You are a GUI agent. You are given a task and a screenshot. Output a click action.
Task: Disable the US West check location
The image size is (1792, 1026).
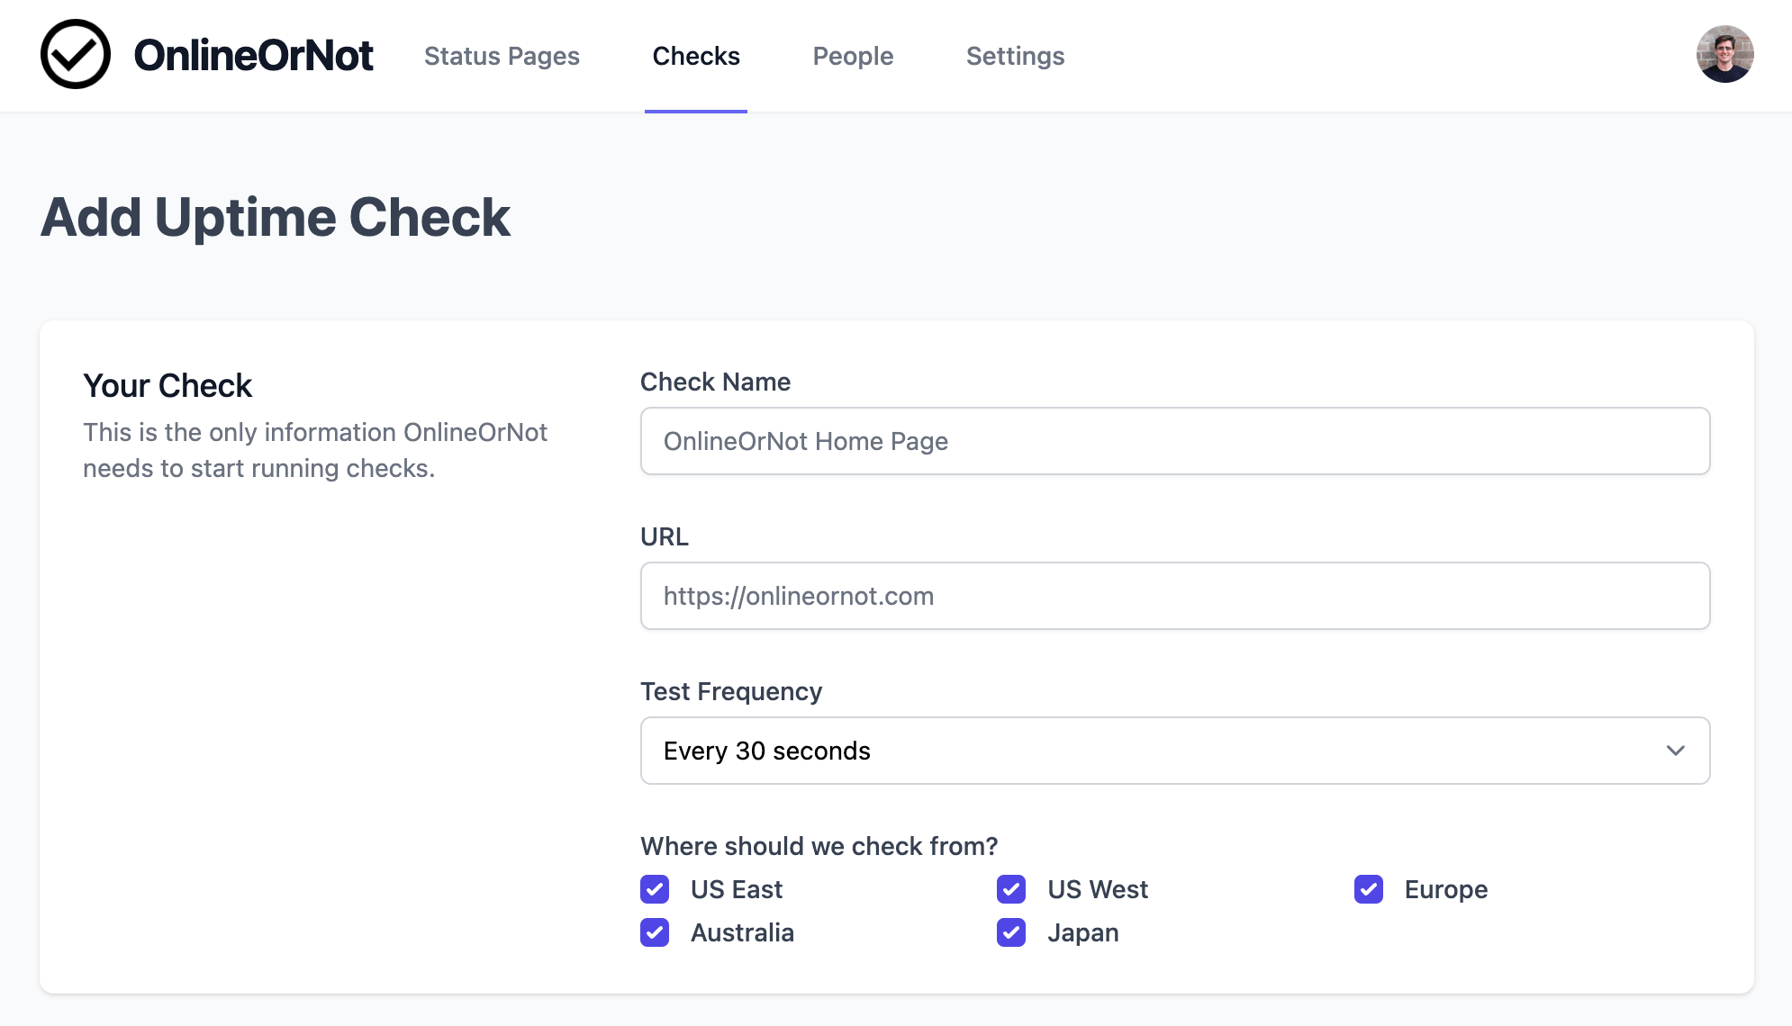pyautogui.click(x=1010, y=889)
